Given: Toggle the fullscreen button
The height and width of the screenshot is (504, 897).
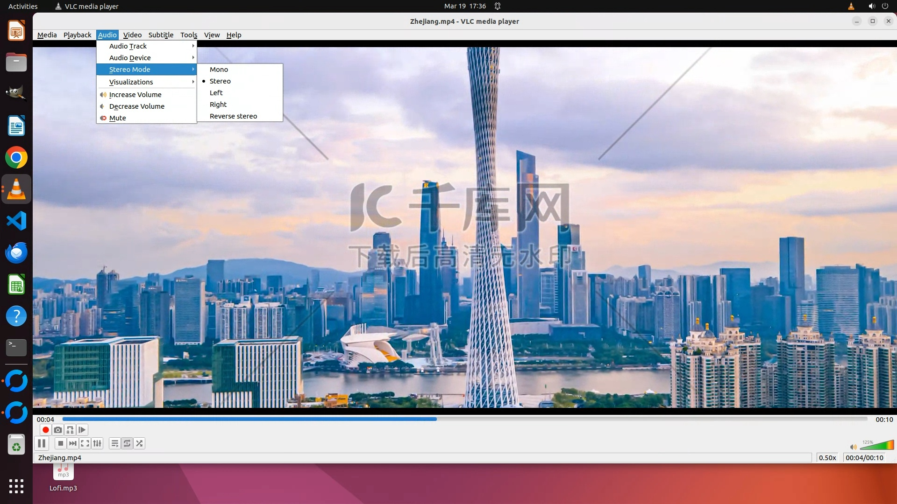Looking at the screenshot, I should (85, 443).
